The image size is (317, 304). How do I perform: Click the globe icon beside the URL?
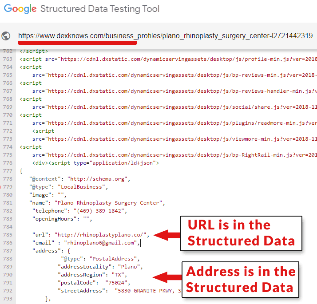point(7,36)
